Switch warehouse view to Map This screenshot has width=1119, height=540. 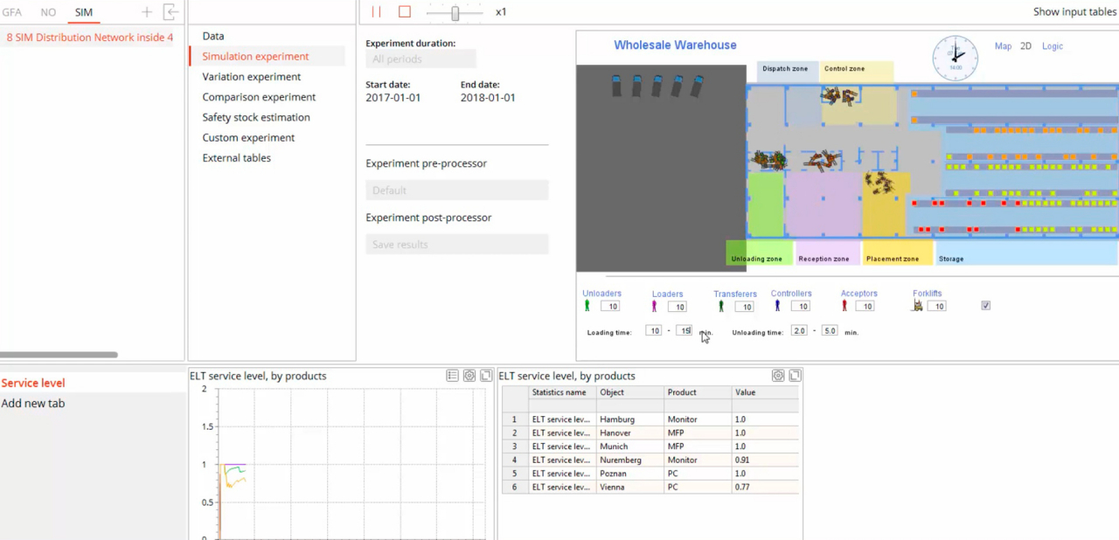(1003, 46)
